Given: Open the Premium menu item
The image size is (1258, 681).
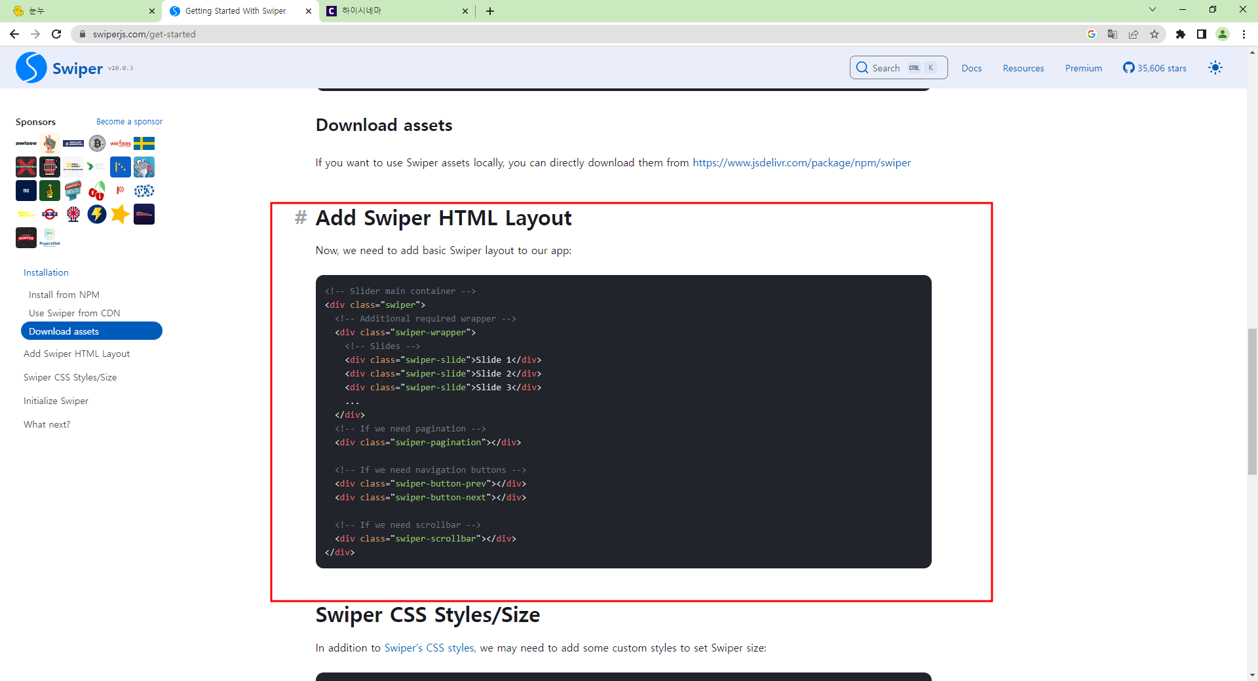Looking at the screenshot, I should (x=1083, y=68).
